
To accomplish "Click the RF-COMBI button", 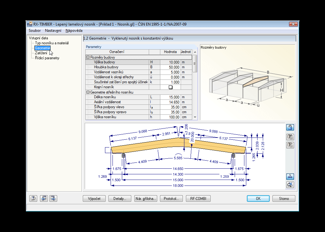I will (198, 199).
